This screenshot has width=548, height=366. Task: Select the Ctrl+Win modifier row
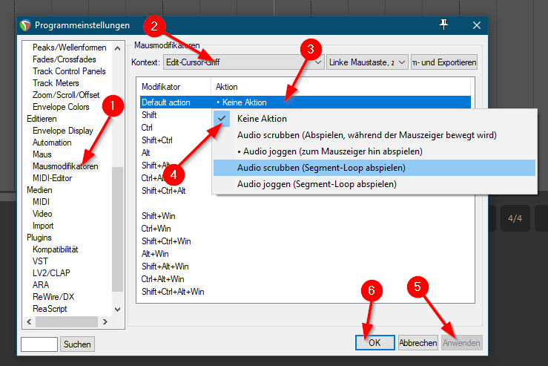click(156, 229)
